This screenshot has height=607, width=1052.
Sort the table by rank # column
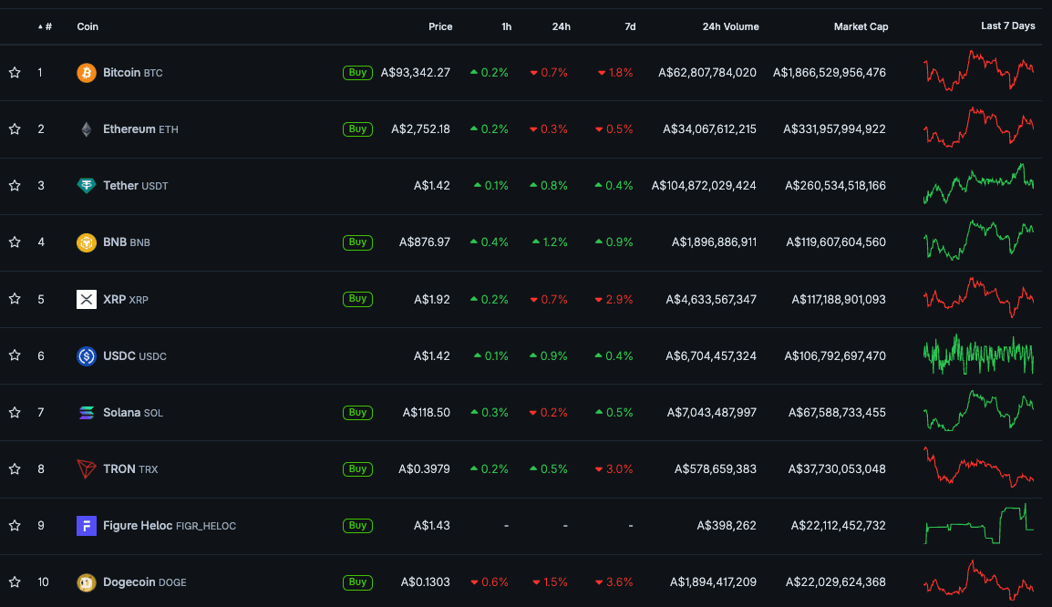click(x=46, y=26)
